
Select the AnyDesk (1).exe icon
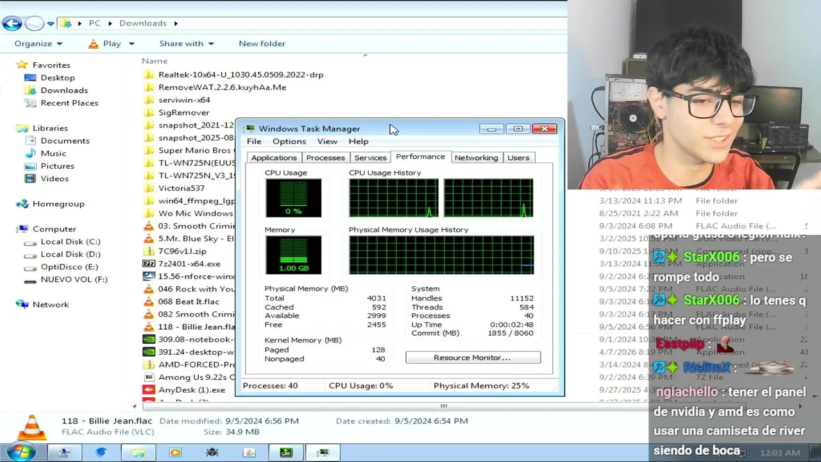149,389
